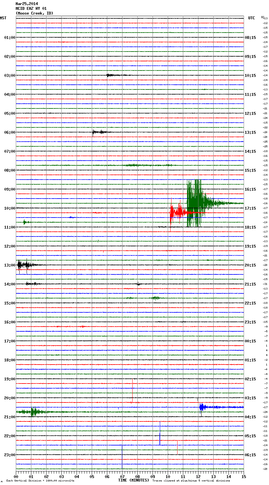Click the traces clipped footnote
The image size is (269, 485).
click(x=191, y=481)
